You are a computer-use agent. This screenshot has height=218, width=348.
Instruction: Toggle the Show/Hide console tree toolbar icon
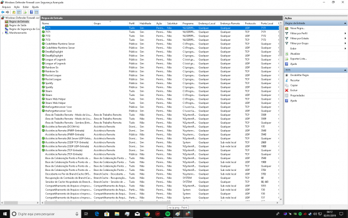tap(19, 12)
